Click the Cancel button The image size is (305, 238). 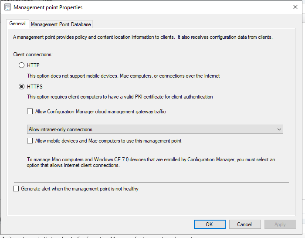click(245, 224)
